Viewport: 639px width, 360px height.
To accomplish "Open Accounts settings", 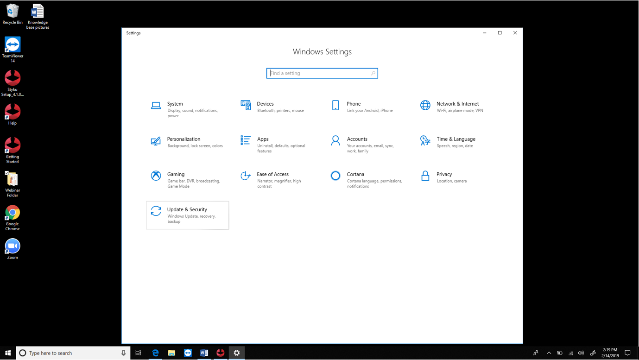I will pyautogui.click(x=357, y=139).
